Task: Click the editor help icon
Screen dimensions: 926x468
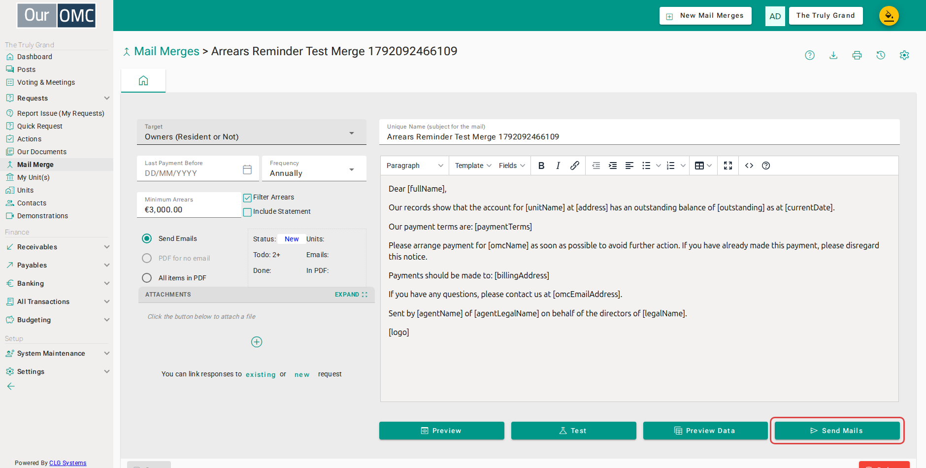Action: click(766, 166)
